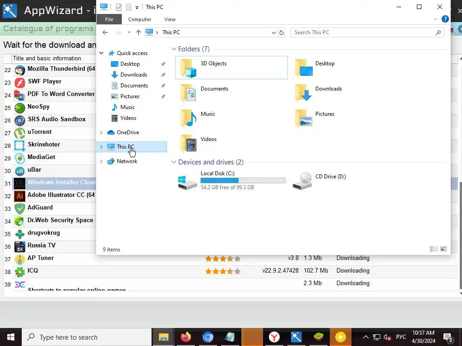Select Mozilla Thunderbird icon in AppWizard list
Image resolution: width=462 pixels, height=346 pixels.
(x=20, y=70)
